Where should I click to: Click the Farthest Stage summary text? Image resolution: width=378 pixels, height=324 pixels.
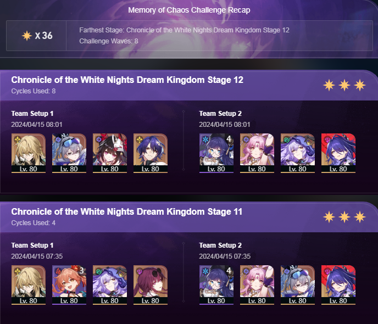[x=184, y=30]
